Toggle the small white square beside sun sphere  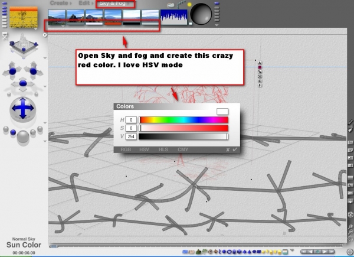click(191, 24)
